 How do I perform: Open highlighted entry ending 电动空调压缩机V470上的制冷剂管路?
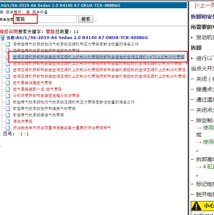point(99,57)
